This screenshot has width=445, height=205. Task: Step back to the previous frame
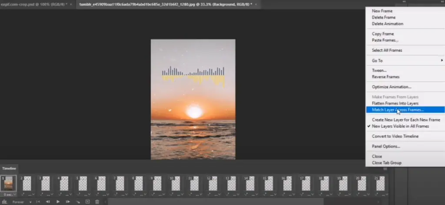click(48, 202)
